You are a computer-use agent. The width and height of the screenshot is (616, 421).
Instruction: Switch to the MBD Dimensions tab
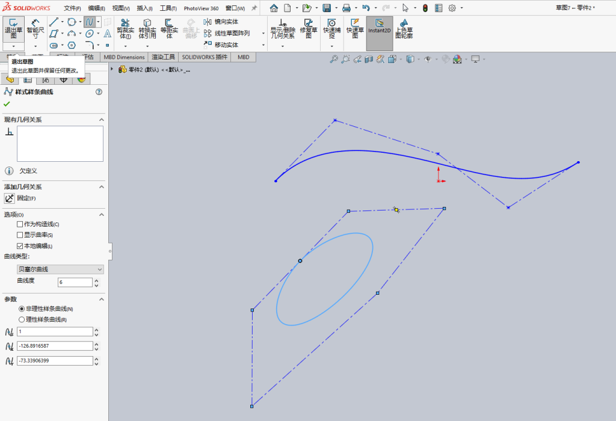(x=124, y=57)
